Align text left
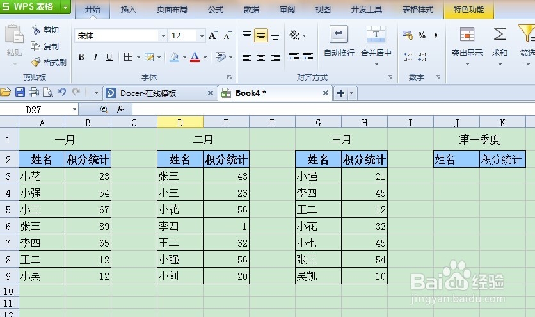Image resolution: width=535 pixels, height=317 pixels. [246, 57]
